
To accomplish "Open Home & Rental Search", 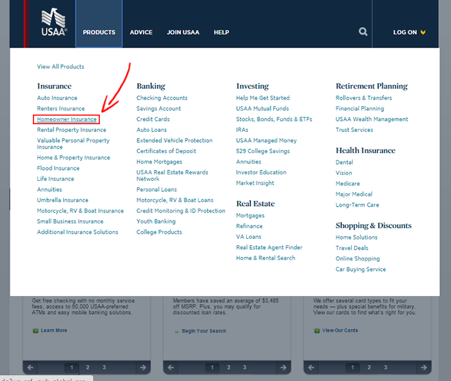I will point(265,258).
